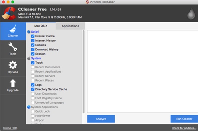The image size is (198, 131).
Task: Click the Piriform pear icon
Action: pos(191,14)
